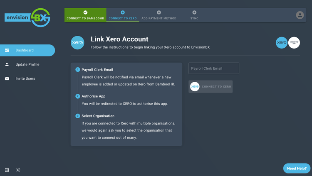This screenshot has height=176, width=312.
Task: Click step 3 Select Organisation marker
Action: pyautogui.click(x=77, y=116)
